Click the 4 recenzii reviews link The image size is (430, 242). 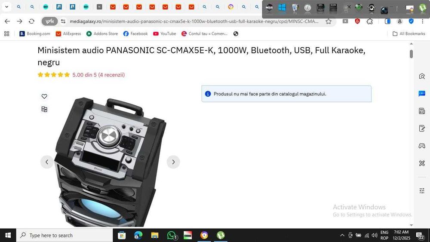coord(111,75)
